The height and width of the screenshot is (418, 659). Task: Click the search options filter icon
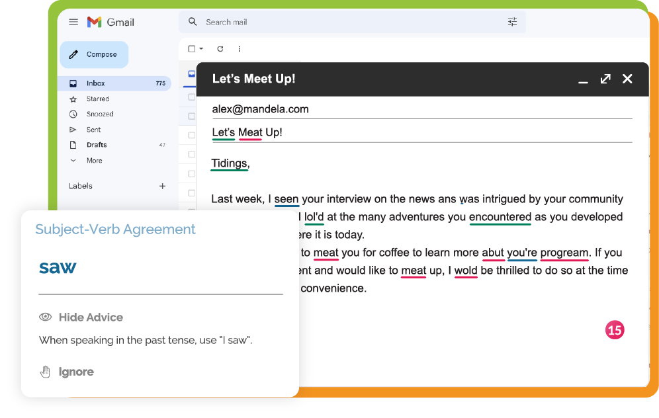(x=512, y=22)
